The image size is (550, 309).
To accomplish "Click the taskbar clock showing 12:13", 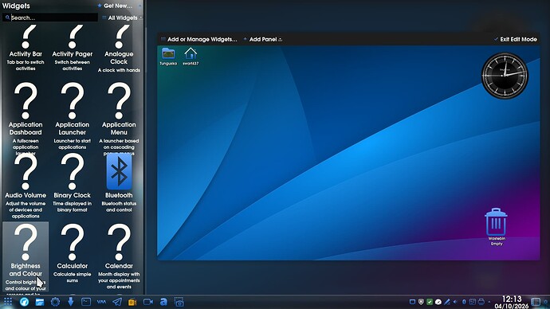I will [512, 302].
